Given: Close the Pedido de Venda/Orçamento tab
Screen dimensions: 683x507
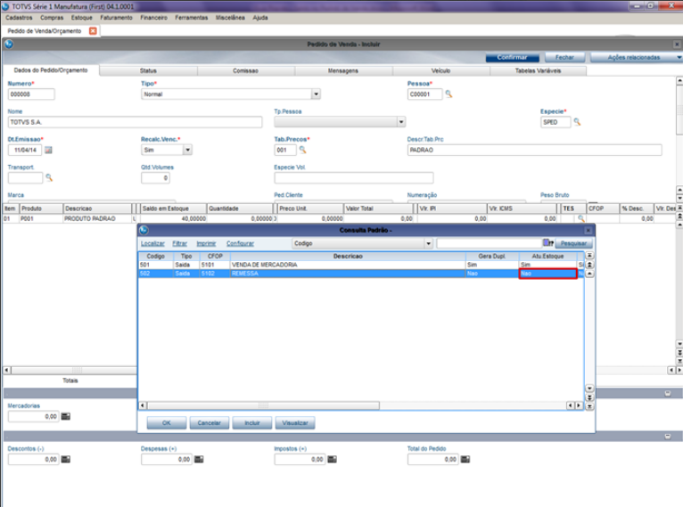Looking at the screenshot, I should click(x=93, y=31).
